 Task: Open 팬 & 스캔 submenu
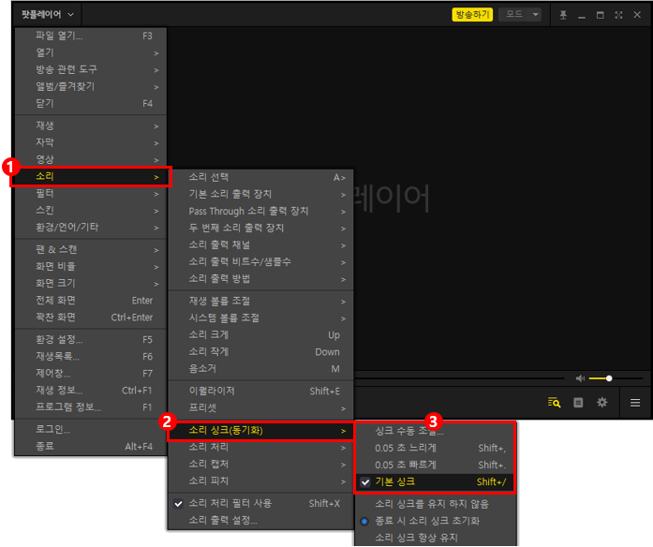point(91,250)
